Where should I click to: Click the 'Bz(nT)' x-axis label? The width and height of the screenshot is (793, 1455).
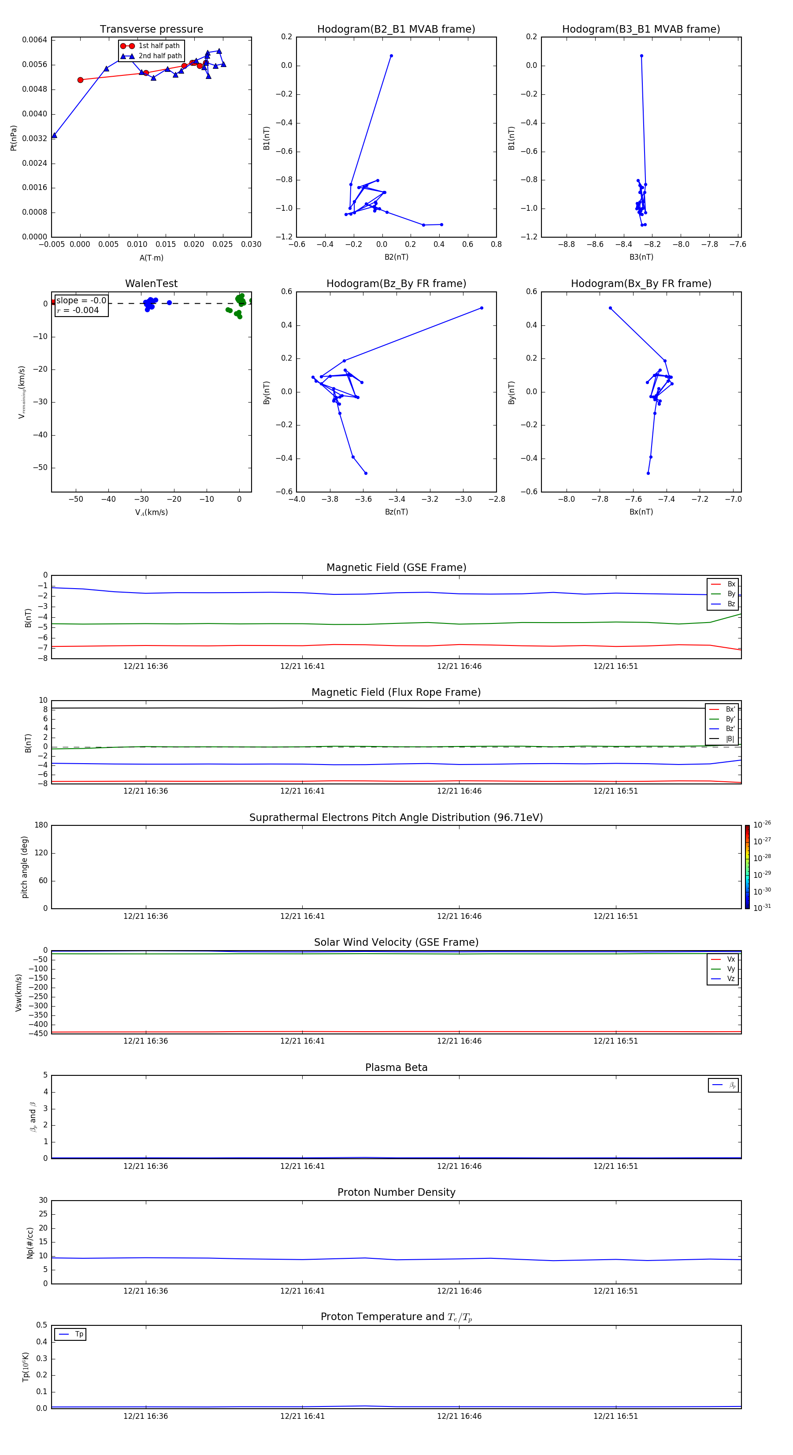tap(396, 512)
